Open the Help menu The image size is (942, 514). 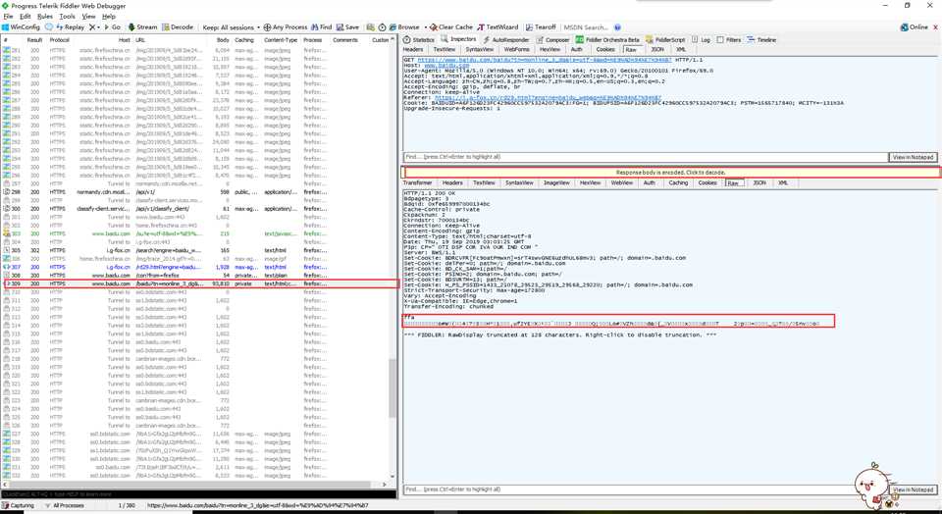pos(109,17)
